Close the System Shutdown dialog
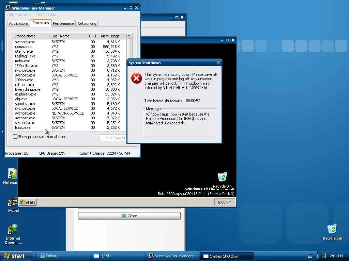 (x=218, y=63)
